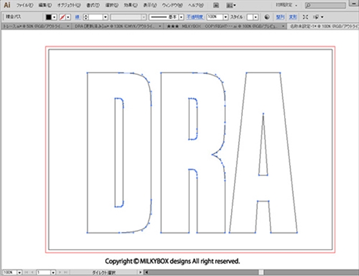Viewport: 359px width, 276px height.
Task: Click the 100% opacity value field
Action: pyautogui.click(x=215, y=17)
